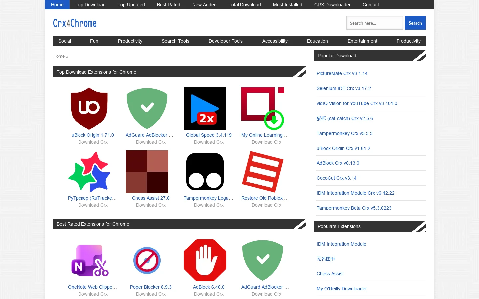Viewport: 479px width, 299px height.
Task: Click My O'Reilly Downloader link
Action: [x=342, y=289]
